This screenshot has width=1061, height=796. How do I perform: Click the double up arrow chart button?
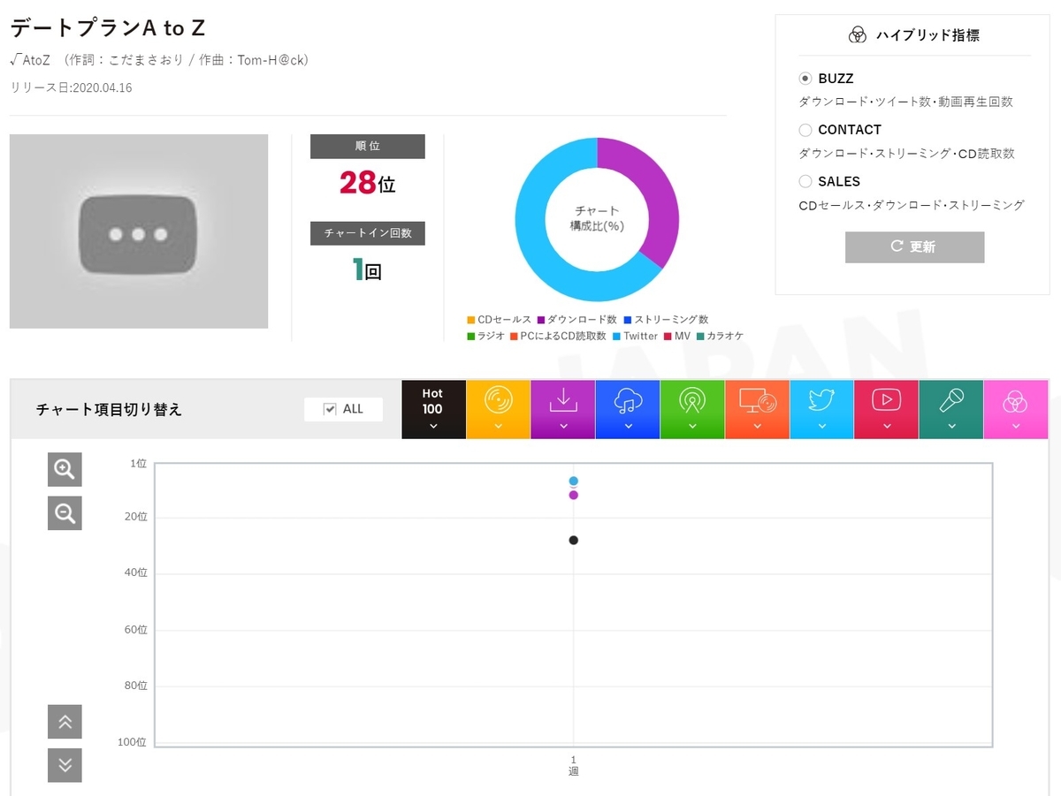tap(65, 722)
